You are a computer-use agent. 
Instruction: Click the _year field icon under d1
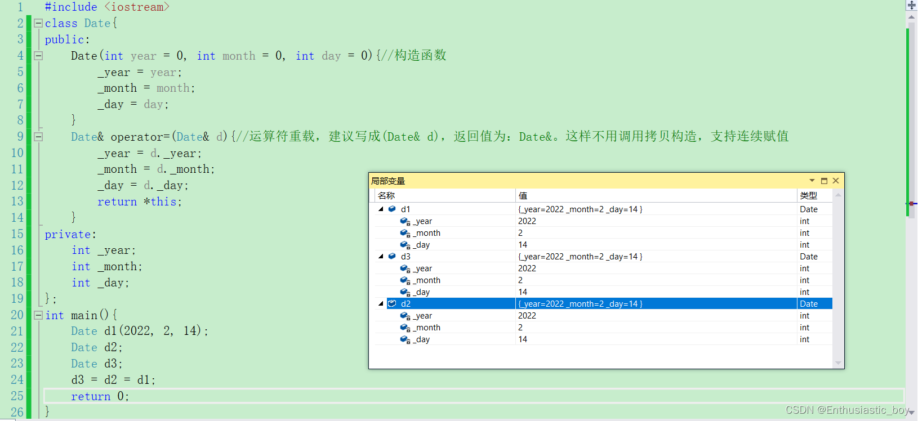pos(405,221)
